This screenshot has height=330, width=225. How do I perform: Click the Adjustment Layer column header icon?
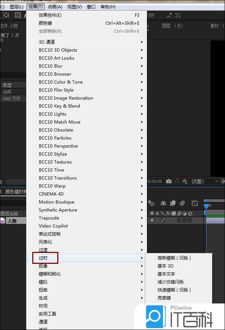[184, 214]
